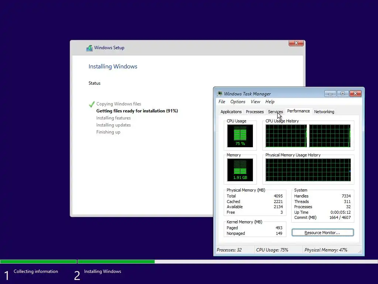The height and width of the screenshot is (284, 378).
Task: Click the Free memory value 3
Action: coord(281,212)
